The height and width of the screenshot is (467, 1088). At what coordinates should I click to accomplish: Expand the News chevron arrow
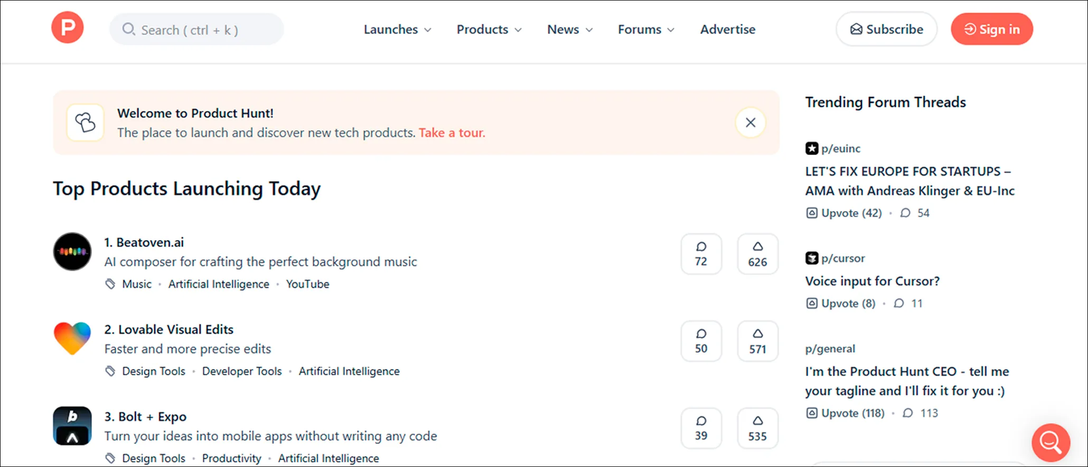[x=589, y=30]
